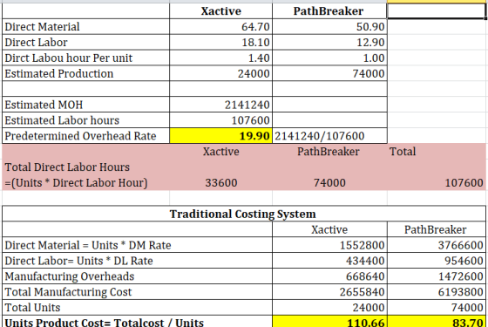Click Xactive header in pink section
Viewport: 488px width, 327px height.
(x=221, y=152)
